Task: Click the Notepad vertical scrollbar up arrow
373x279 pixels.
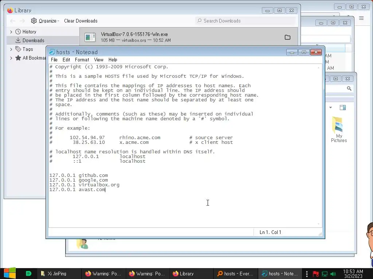Action: (x=318, y=68)
